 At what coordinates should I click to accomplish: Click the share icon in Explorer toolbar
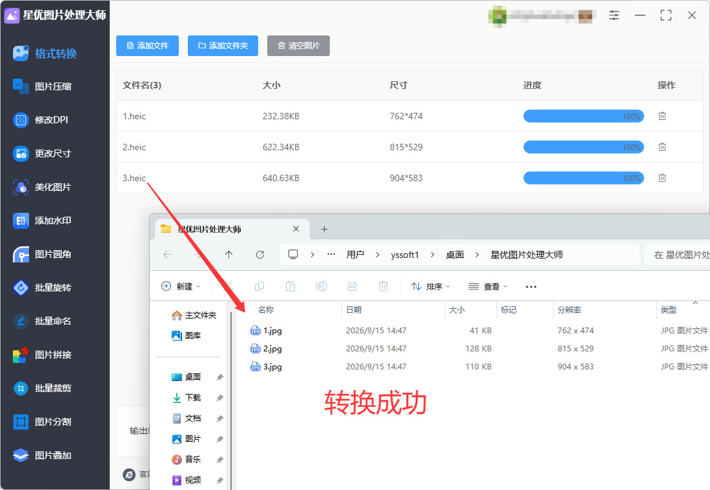coord(352,286)
